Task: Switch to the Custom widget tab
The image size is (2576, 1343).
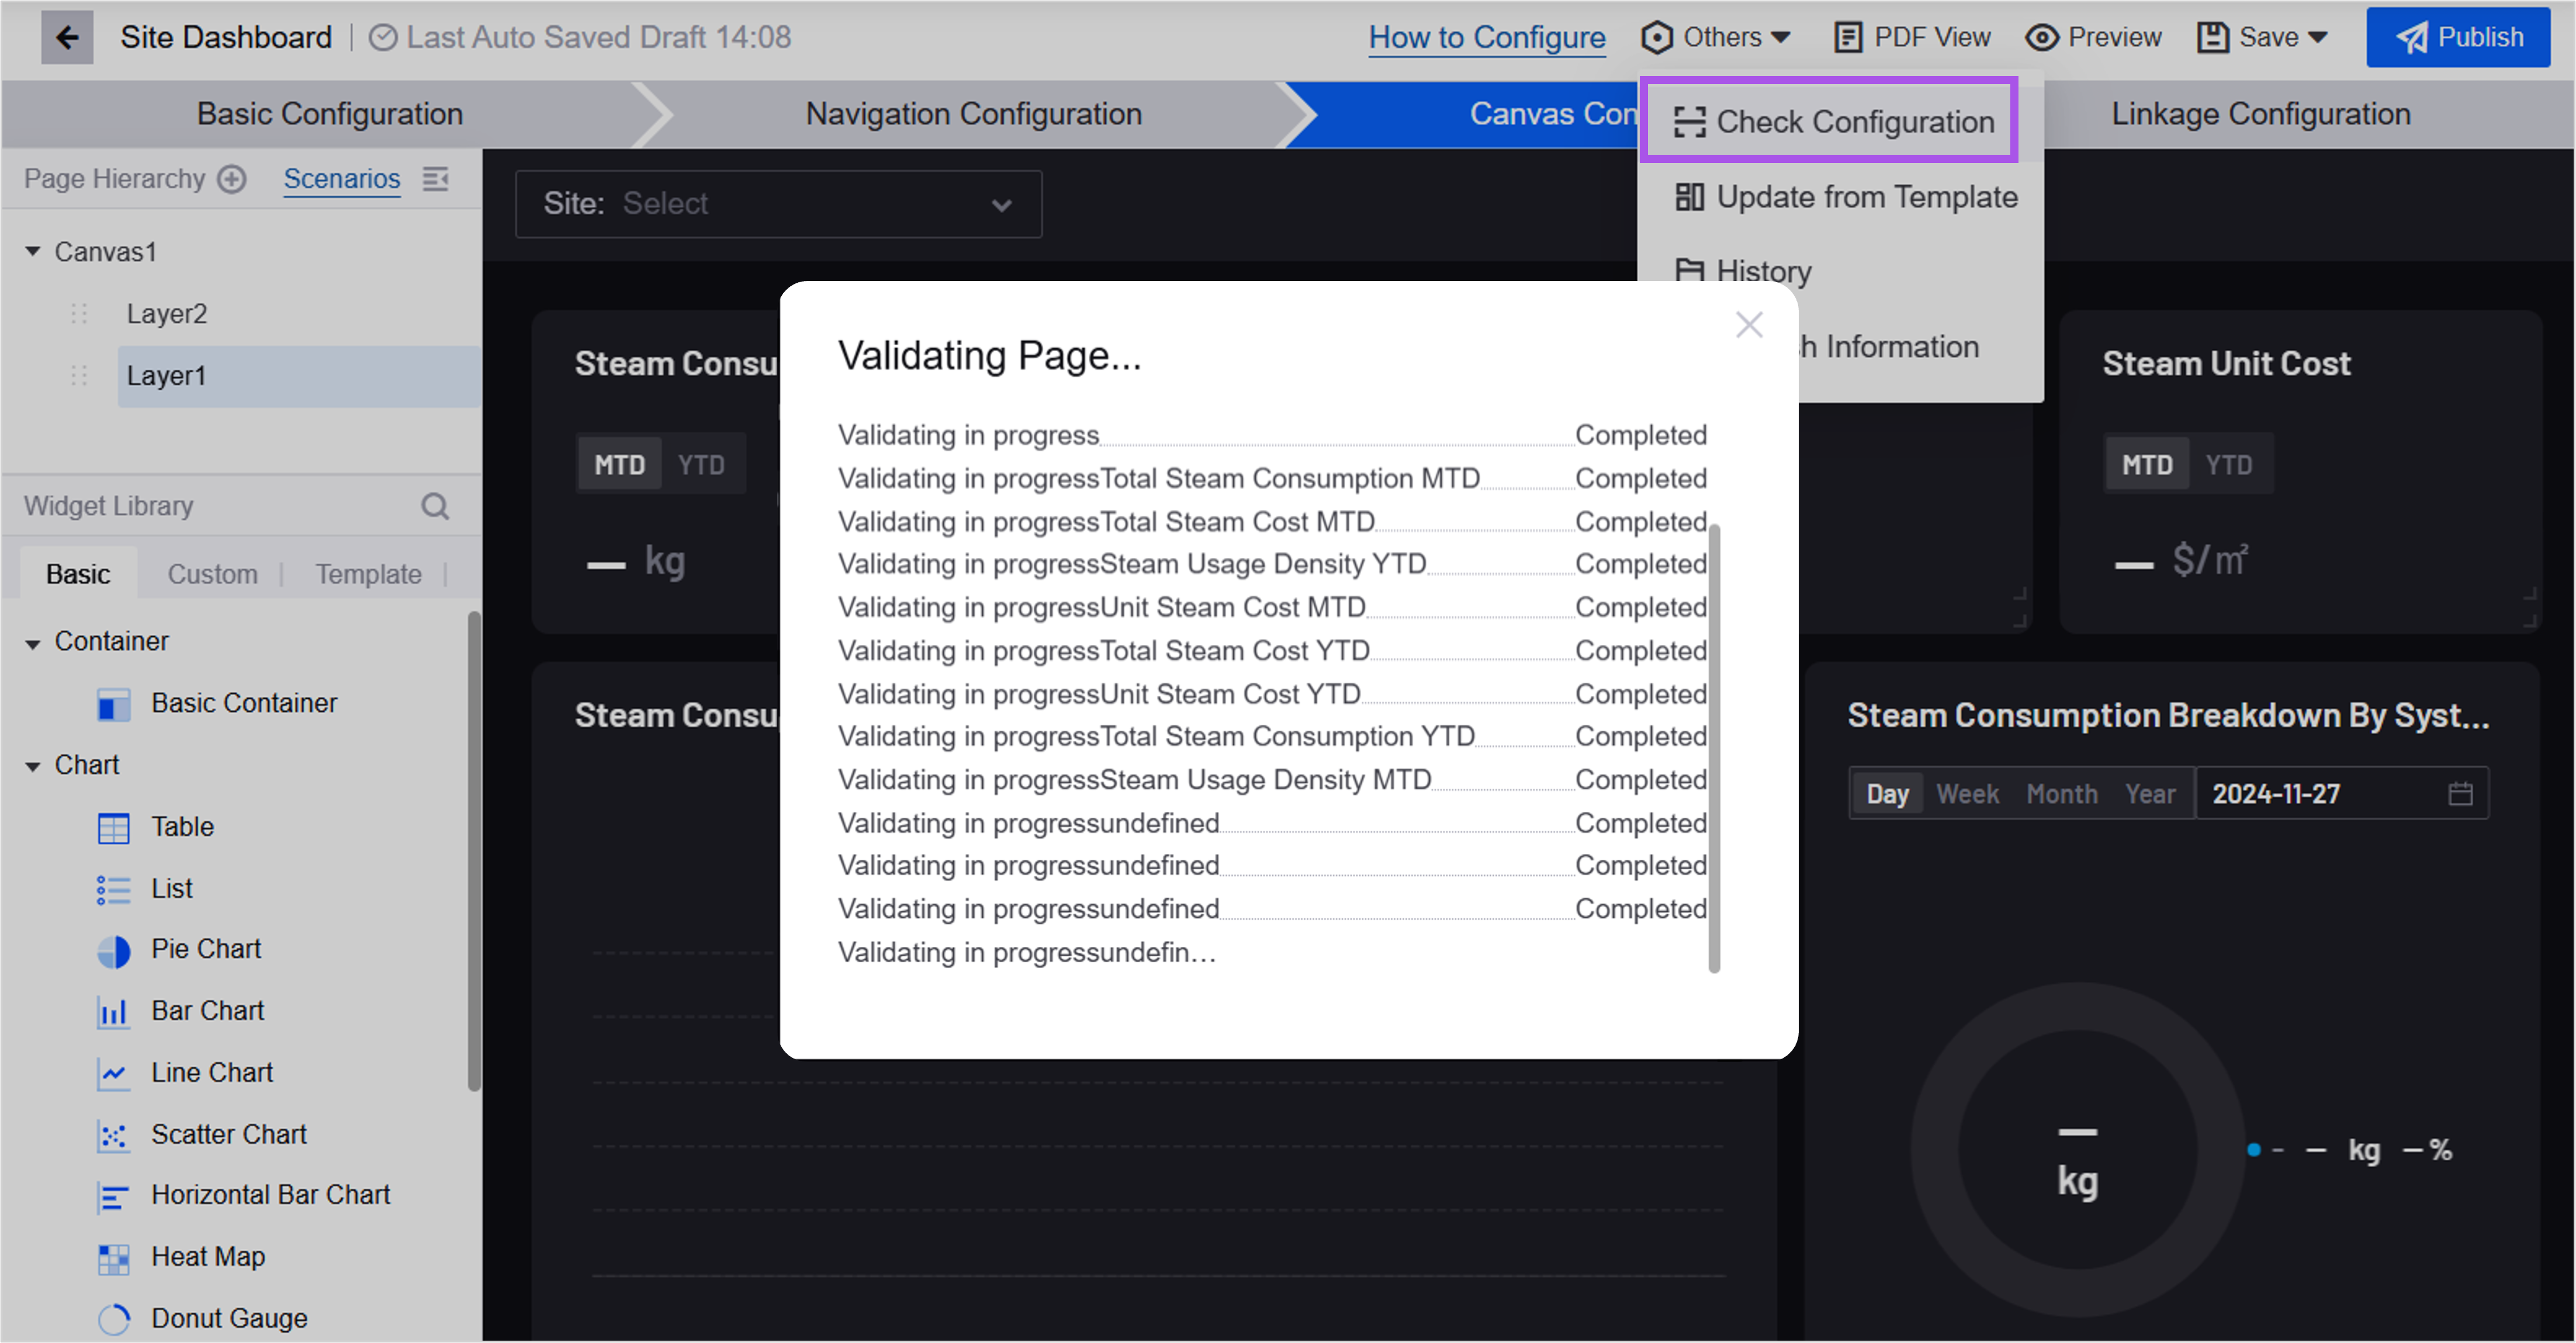Action: [212, 575]
